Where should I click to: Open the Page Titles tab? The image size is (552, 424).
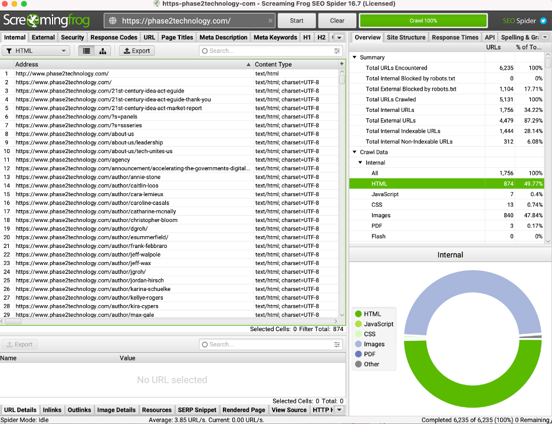(x=177, y=37)
